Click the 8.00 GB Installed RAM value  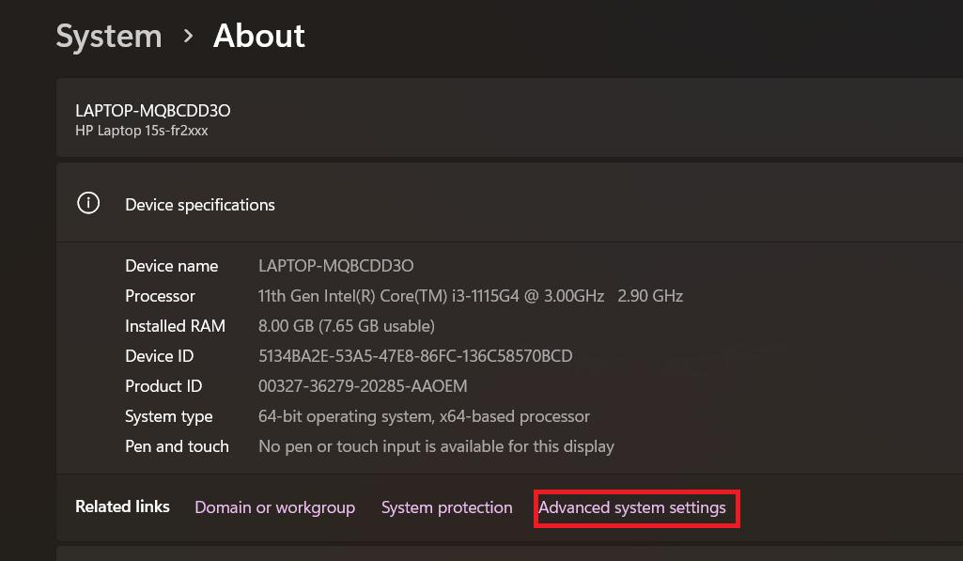(x=346, y=326)
